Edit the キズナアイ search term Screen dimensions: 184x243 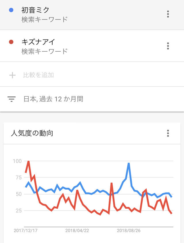pos(38,42)
